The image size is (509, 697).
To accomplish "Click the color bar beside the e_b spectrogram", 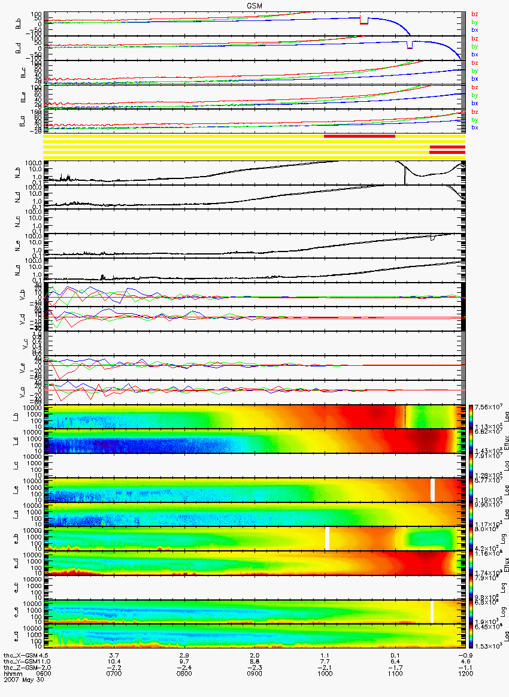I will point(471,539).
